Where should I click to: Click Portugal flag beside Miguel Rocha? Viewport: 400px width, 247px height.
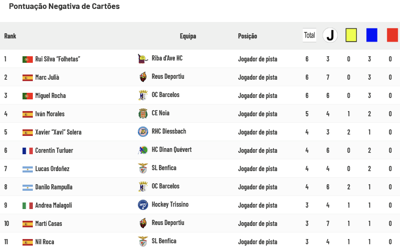[28, 96]
